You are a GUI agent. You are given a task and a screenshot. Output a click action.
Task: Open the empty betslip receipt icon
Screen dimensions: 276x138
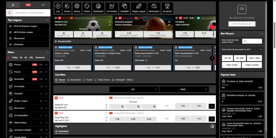pos(242,9)
